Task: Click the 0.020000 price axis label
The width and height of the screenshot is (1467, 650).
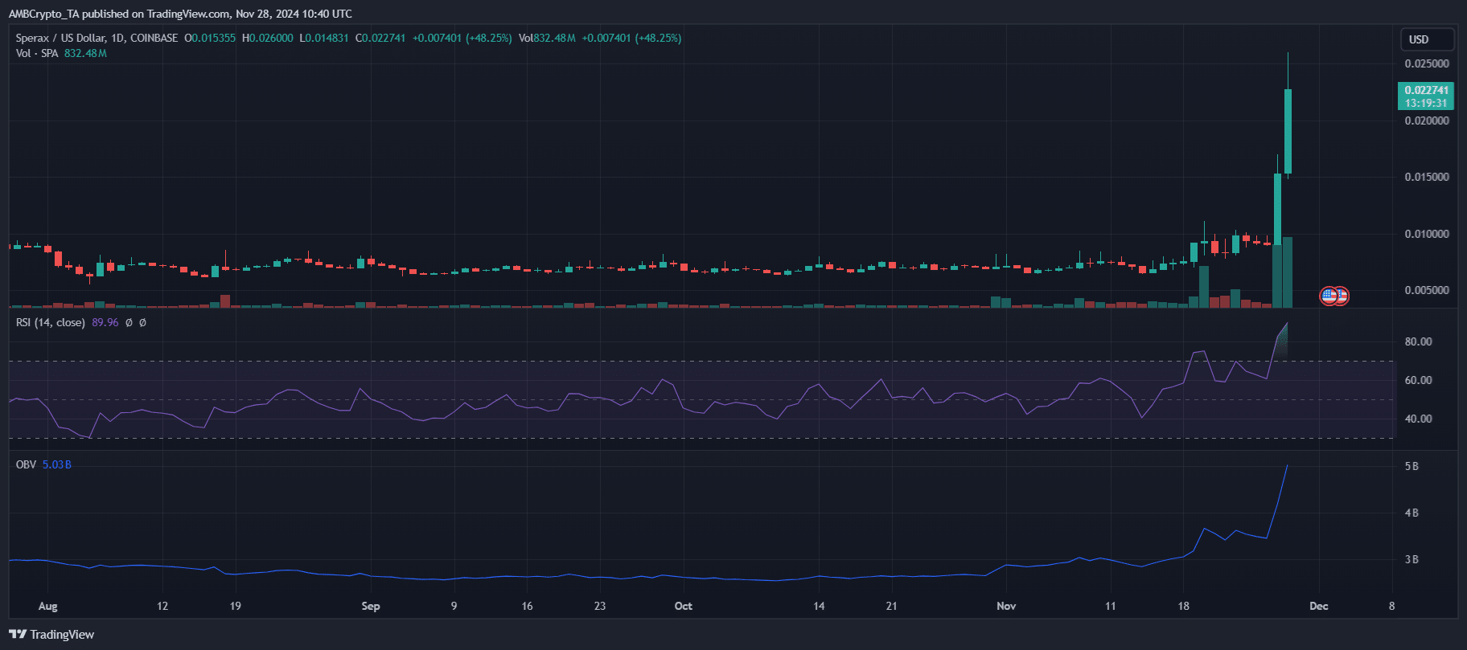Action: coord(1427,121)
